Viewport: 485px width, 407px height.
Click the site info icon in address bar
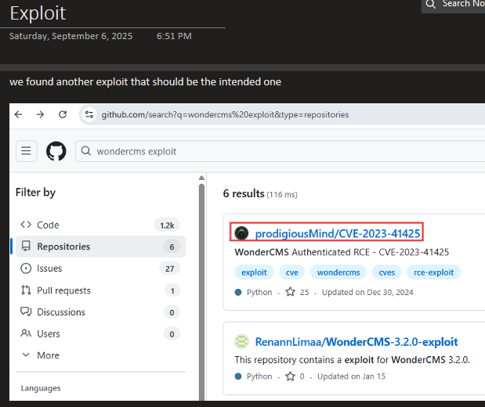91,114
